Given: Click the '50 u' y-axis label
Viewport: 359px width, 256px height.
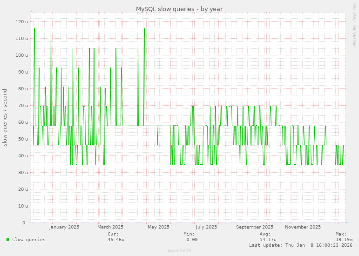Looking at the screenshot, I should [x=23, y=139].
